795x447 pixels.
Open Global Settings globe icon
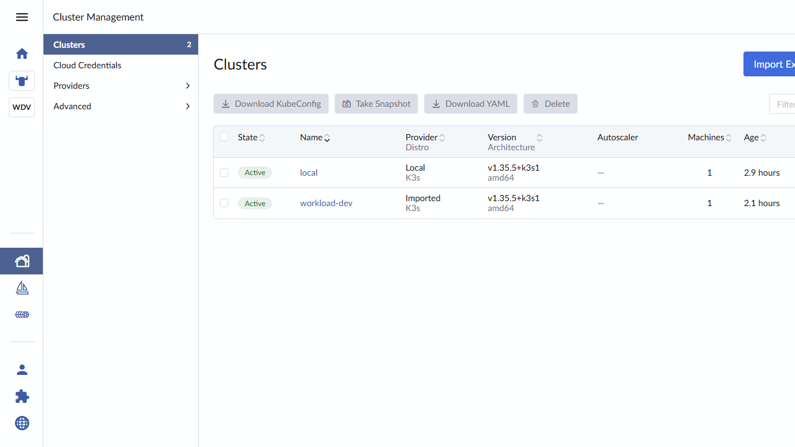click(x=22, y=423)
